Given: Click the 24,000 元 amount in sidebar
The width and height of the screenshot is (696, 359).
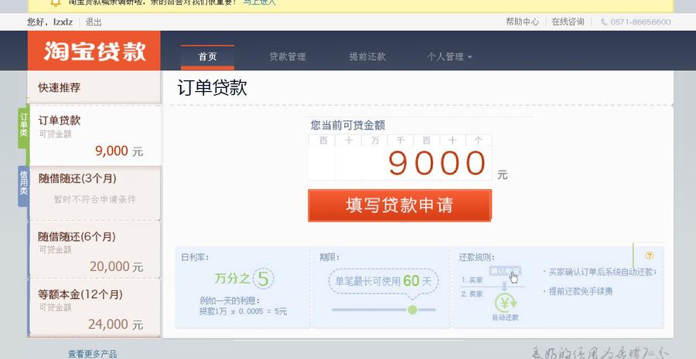Looking at the screenshot, I should click(x=115, y=324).
